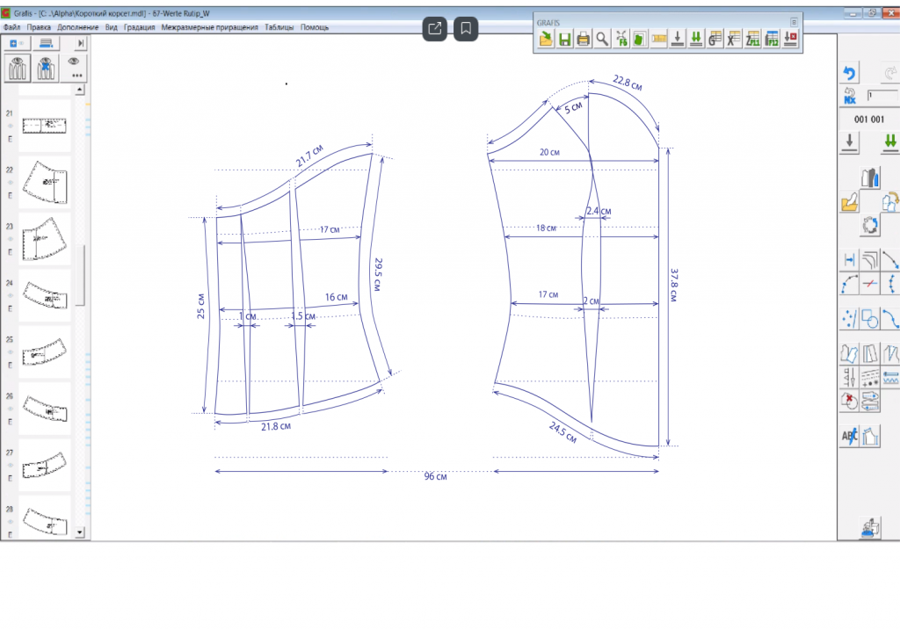
Task: Click the F5 fit-to-view icon
Action: [x=621, y=39]
